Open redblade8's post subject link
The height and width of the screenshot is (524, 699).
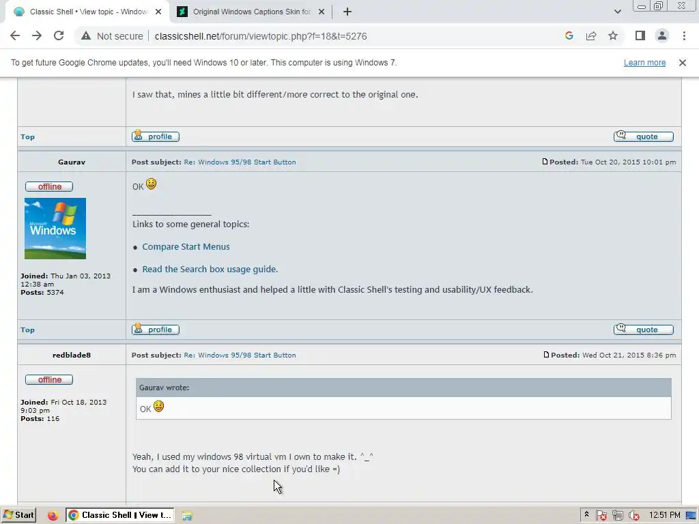pos(240,355)
